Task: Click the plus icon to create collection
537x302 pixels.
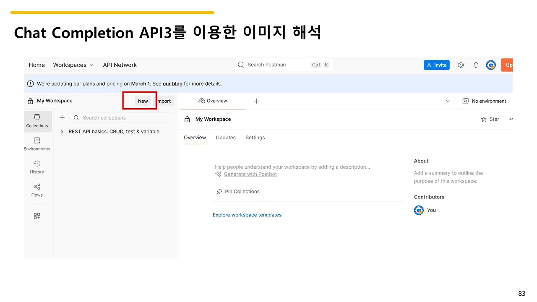Action: click(x=62, y=118)
